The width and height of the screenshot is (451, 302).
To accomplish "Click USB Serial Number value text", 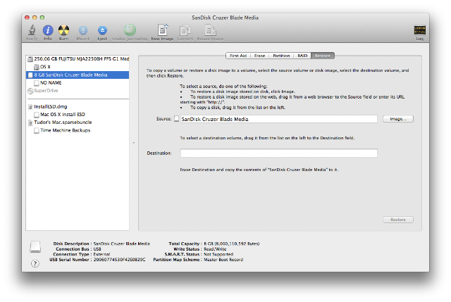I will [x=119, y=260].
